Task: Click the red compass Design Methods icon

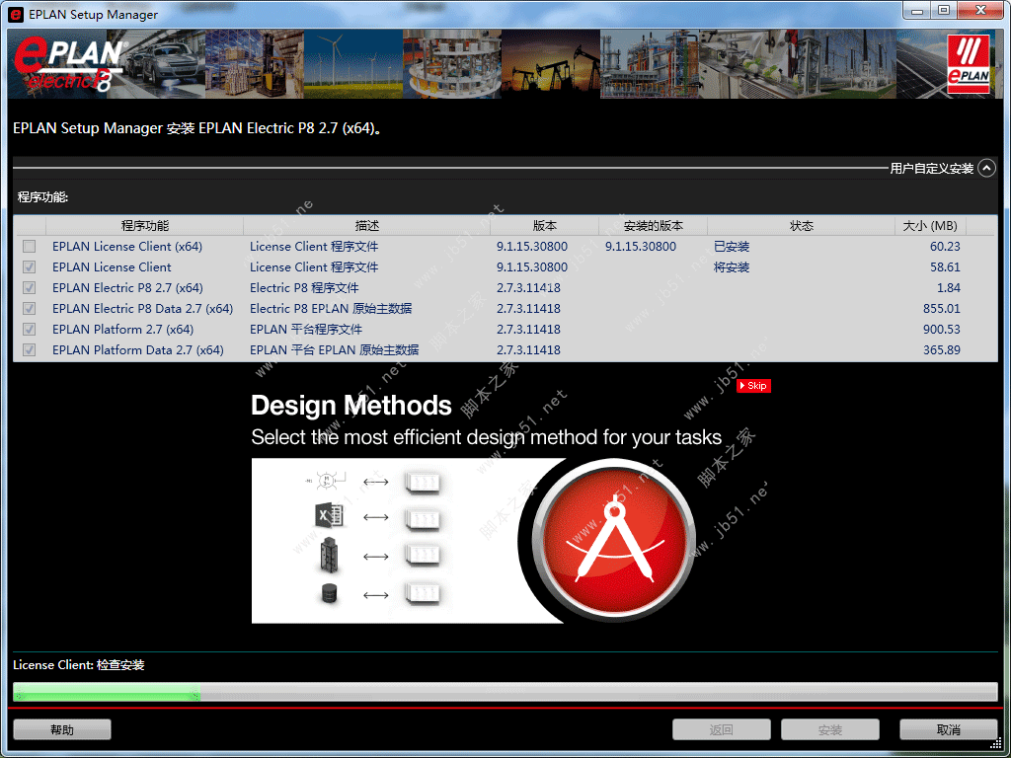Action: (614, 541)
